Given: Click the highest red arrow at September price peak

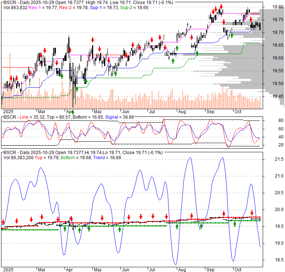Looking at the screenshot, I should point(221,6).
